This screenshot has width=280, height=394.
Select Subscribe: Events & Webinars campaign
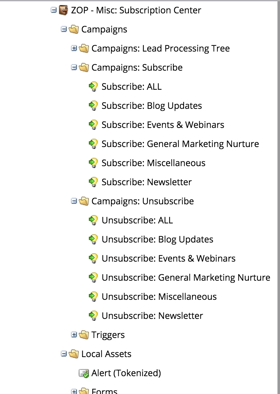click(163, 125)
